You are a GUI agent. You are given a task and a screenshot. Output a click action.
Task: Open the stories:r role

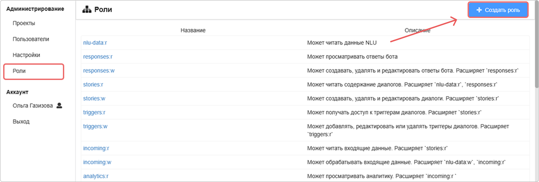[93, 84]
